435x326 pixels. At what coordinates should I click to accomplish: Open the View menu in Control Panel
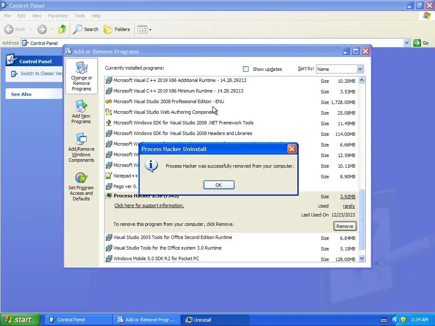(x=37, y=16)
